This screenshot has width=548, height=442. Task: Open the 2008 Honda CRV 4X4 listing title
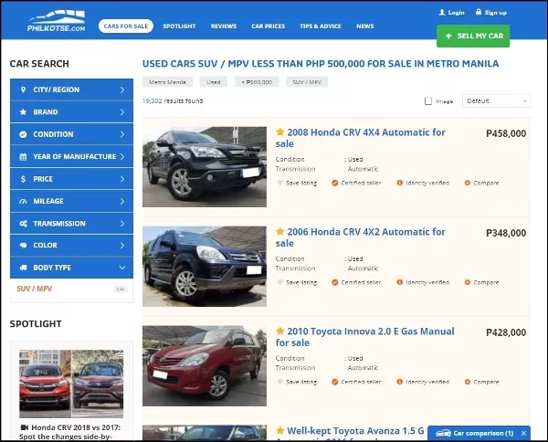[361, 138]
